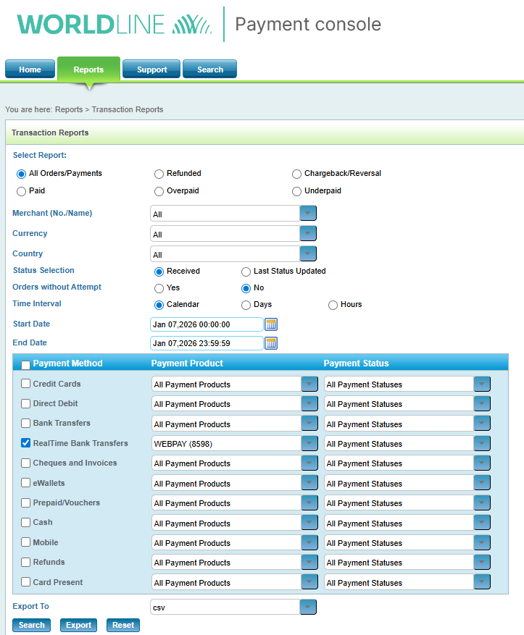Open the Search tab in navigation
The image size is (524, 635).
coord(209,70)
